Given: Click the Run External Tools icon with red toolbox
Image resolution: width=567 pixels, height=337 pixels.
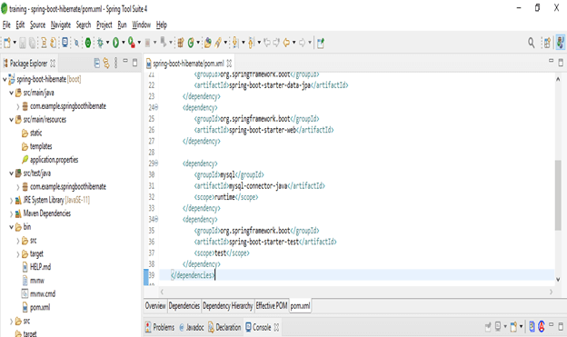Looking at the screenshot, I should coord(131,43).
